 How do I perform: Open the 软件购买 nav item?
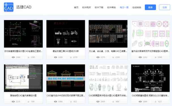[86, 7]
